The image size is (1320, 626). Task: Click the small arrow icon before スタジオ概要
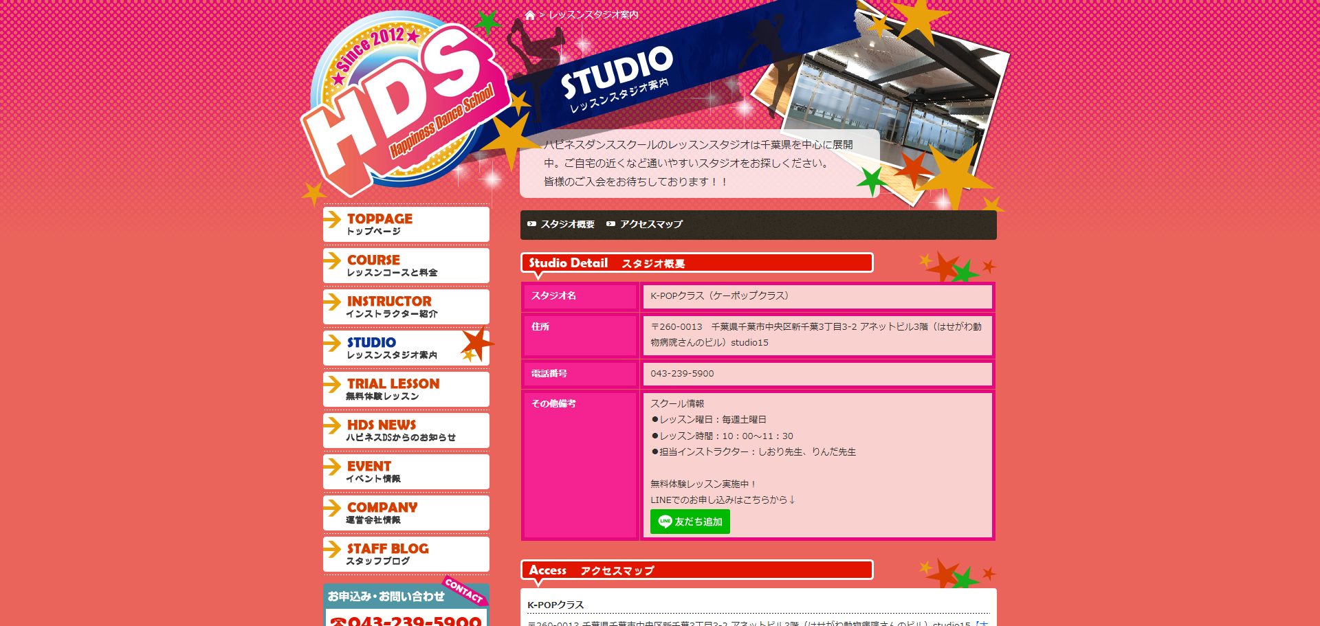531,224
